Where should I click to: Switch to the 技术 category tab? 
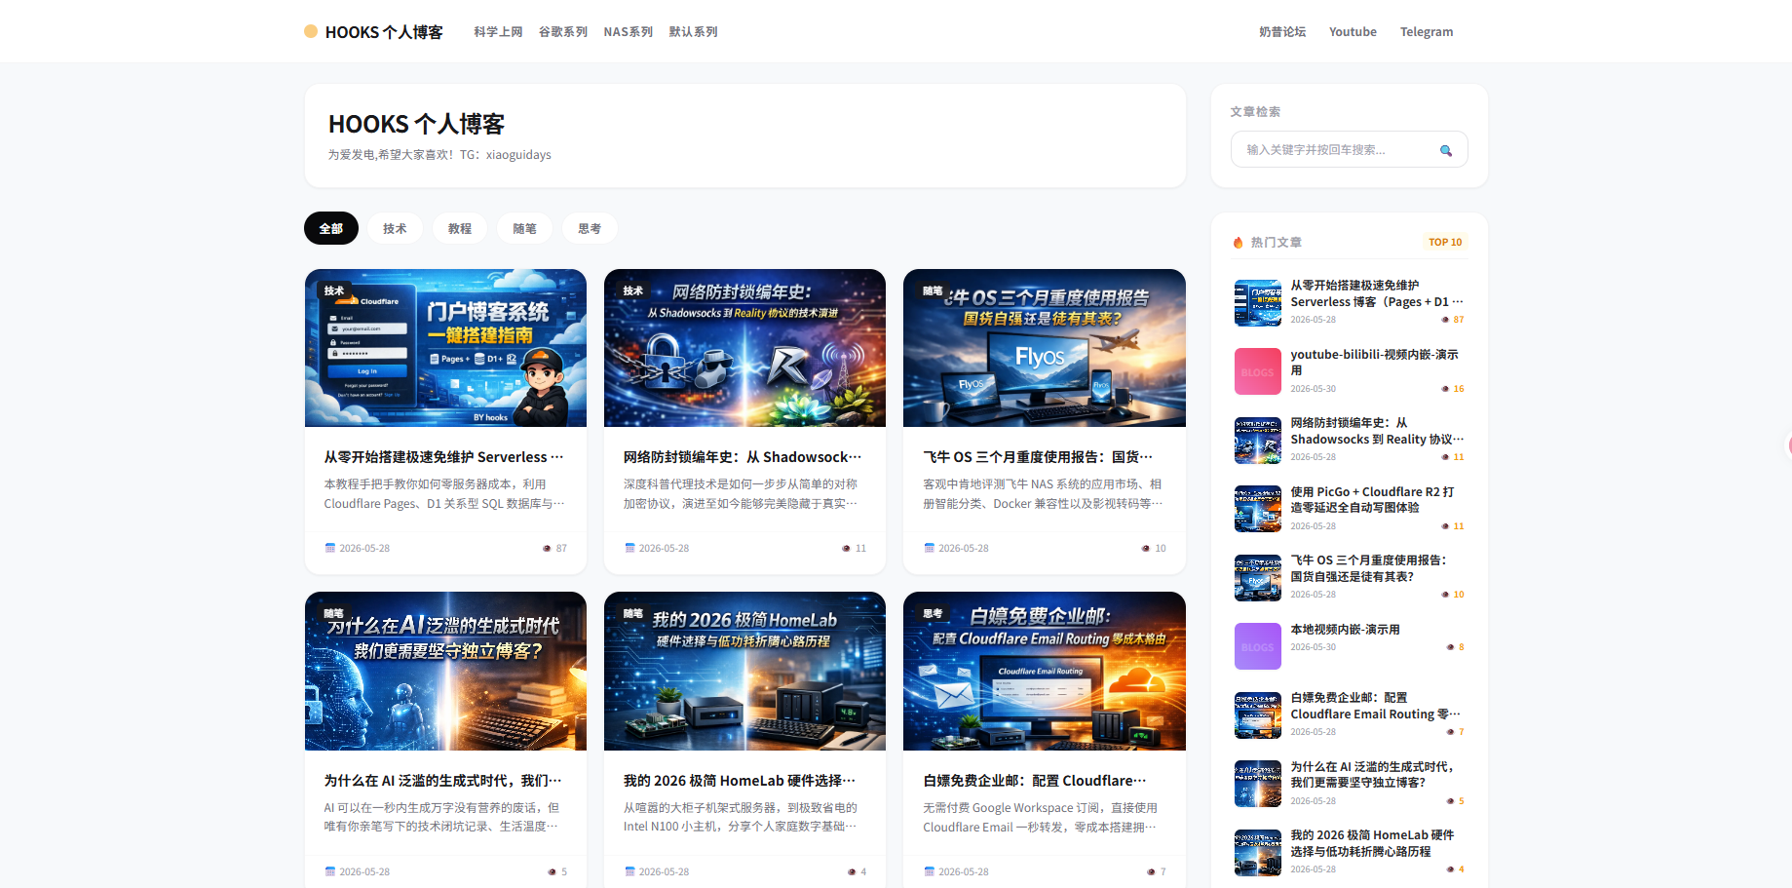(x=395, y=228)
